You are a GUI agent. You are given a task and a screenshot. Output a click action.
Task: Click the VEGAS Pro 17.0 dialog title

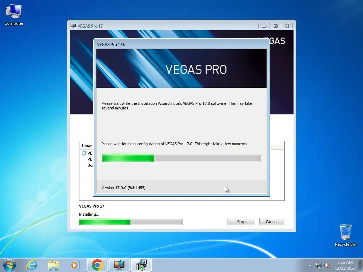coord(111,44)
